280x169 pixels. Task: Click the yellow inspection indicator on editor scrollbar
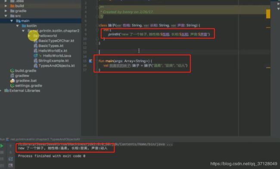pos(268,14)
